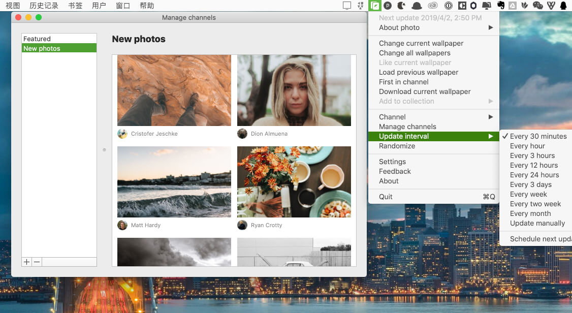Click the hexagon menu bar icon
This screenshot has height=313, width=572.
473,6
